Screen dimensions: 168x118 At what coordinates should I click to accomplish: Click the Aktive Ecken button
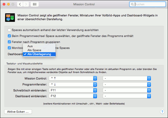pyautogui.click(x=18, y=112)
